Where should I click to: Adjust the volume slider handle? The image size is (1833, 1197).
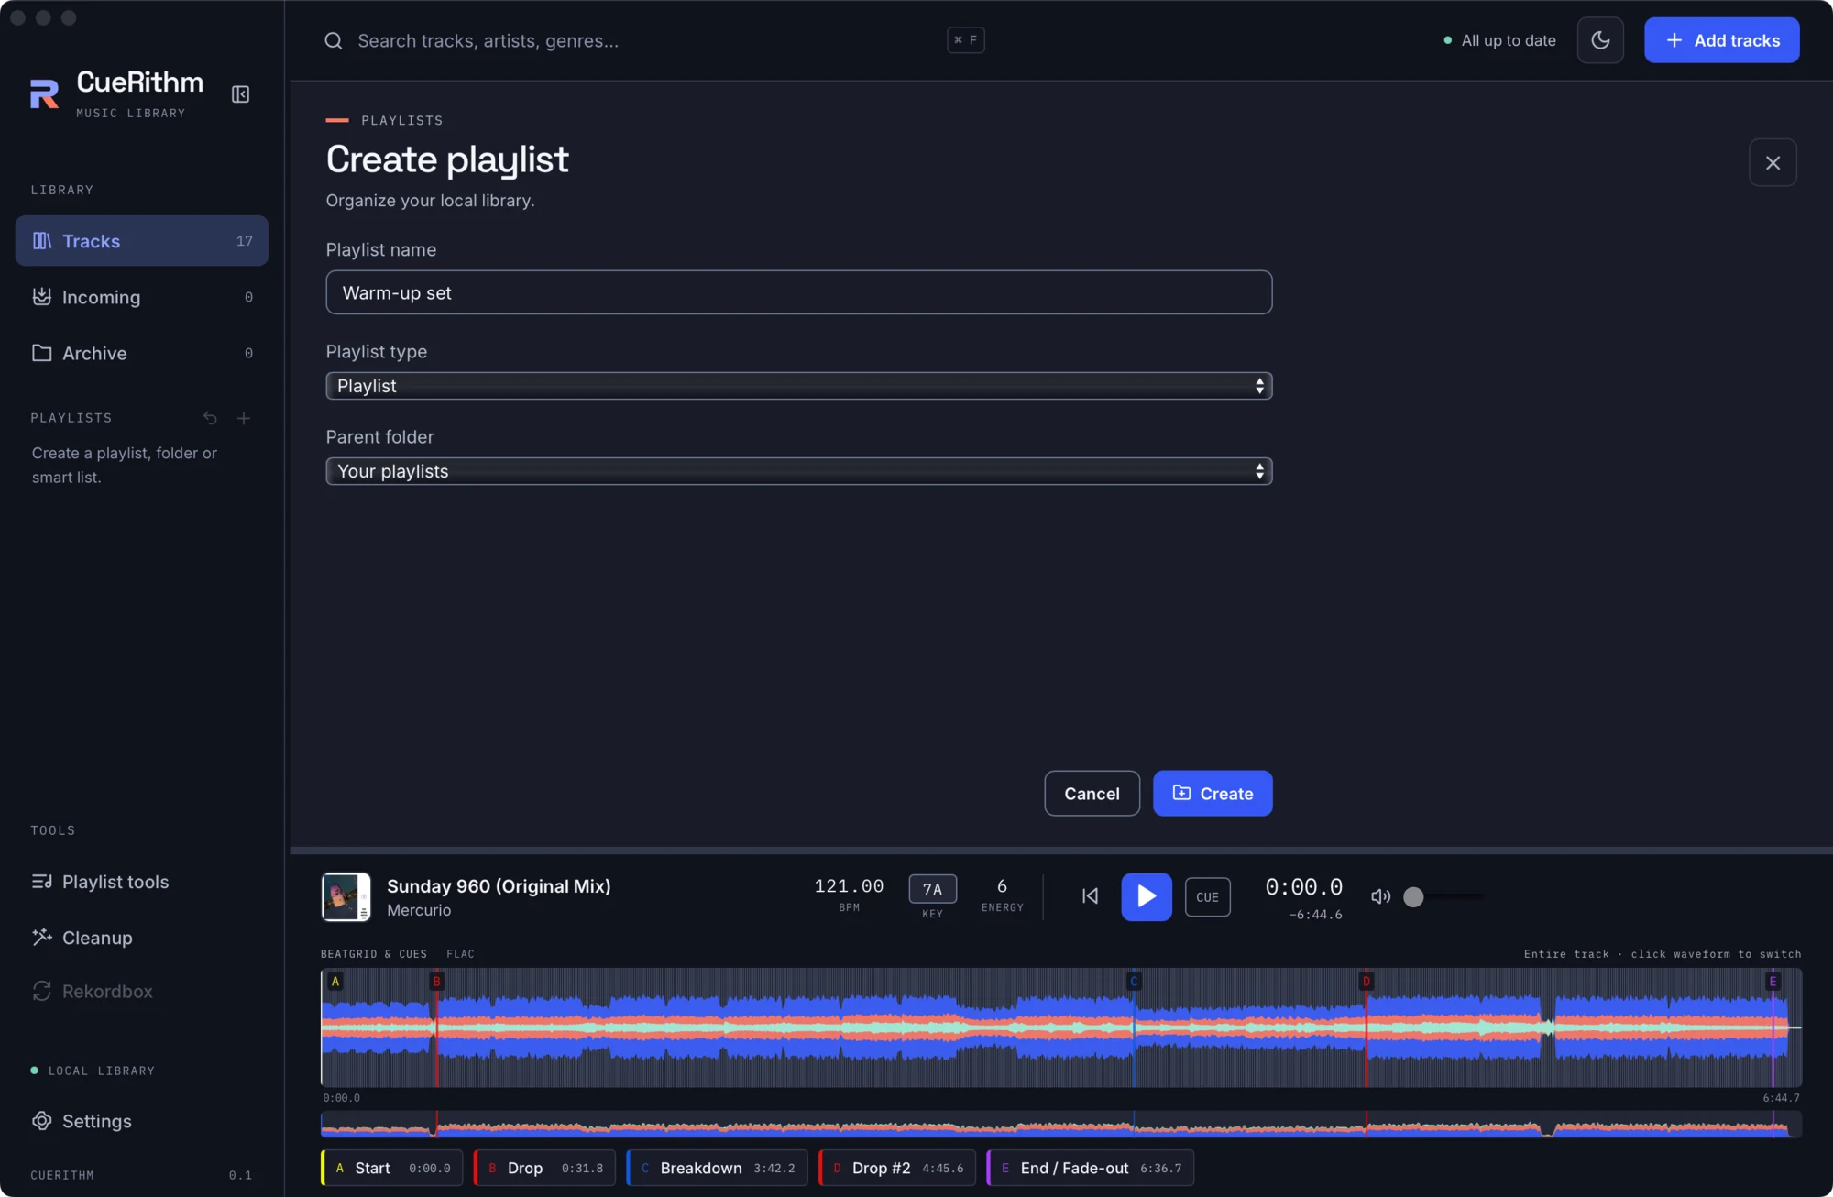click(1414, 896)
